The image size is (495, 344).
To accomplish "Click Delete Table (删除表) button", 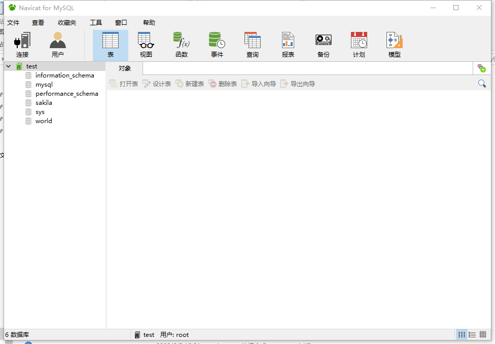I will click(x=223, y=84).
